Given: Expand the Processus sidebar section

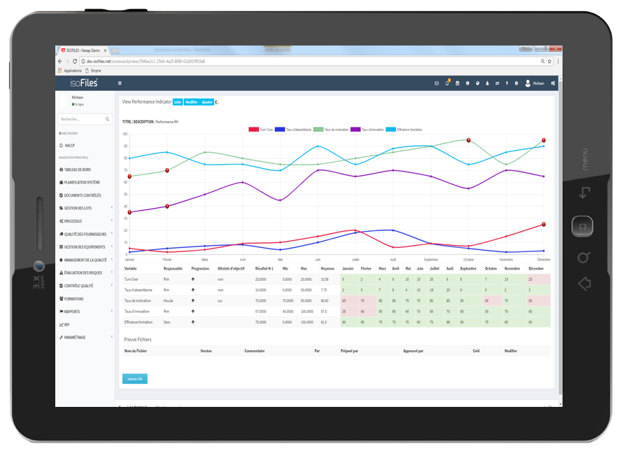Looking at the screenshot, I should click(x=85, y=221).
